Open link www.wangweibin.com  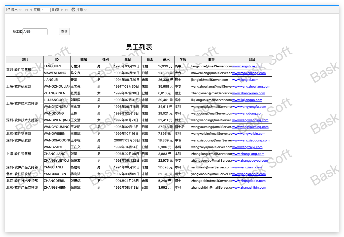249,134
